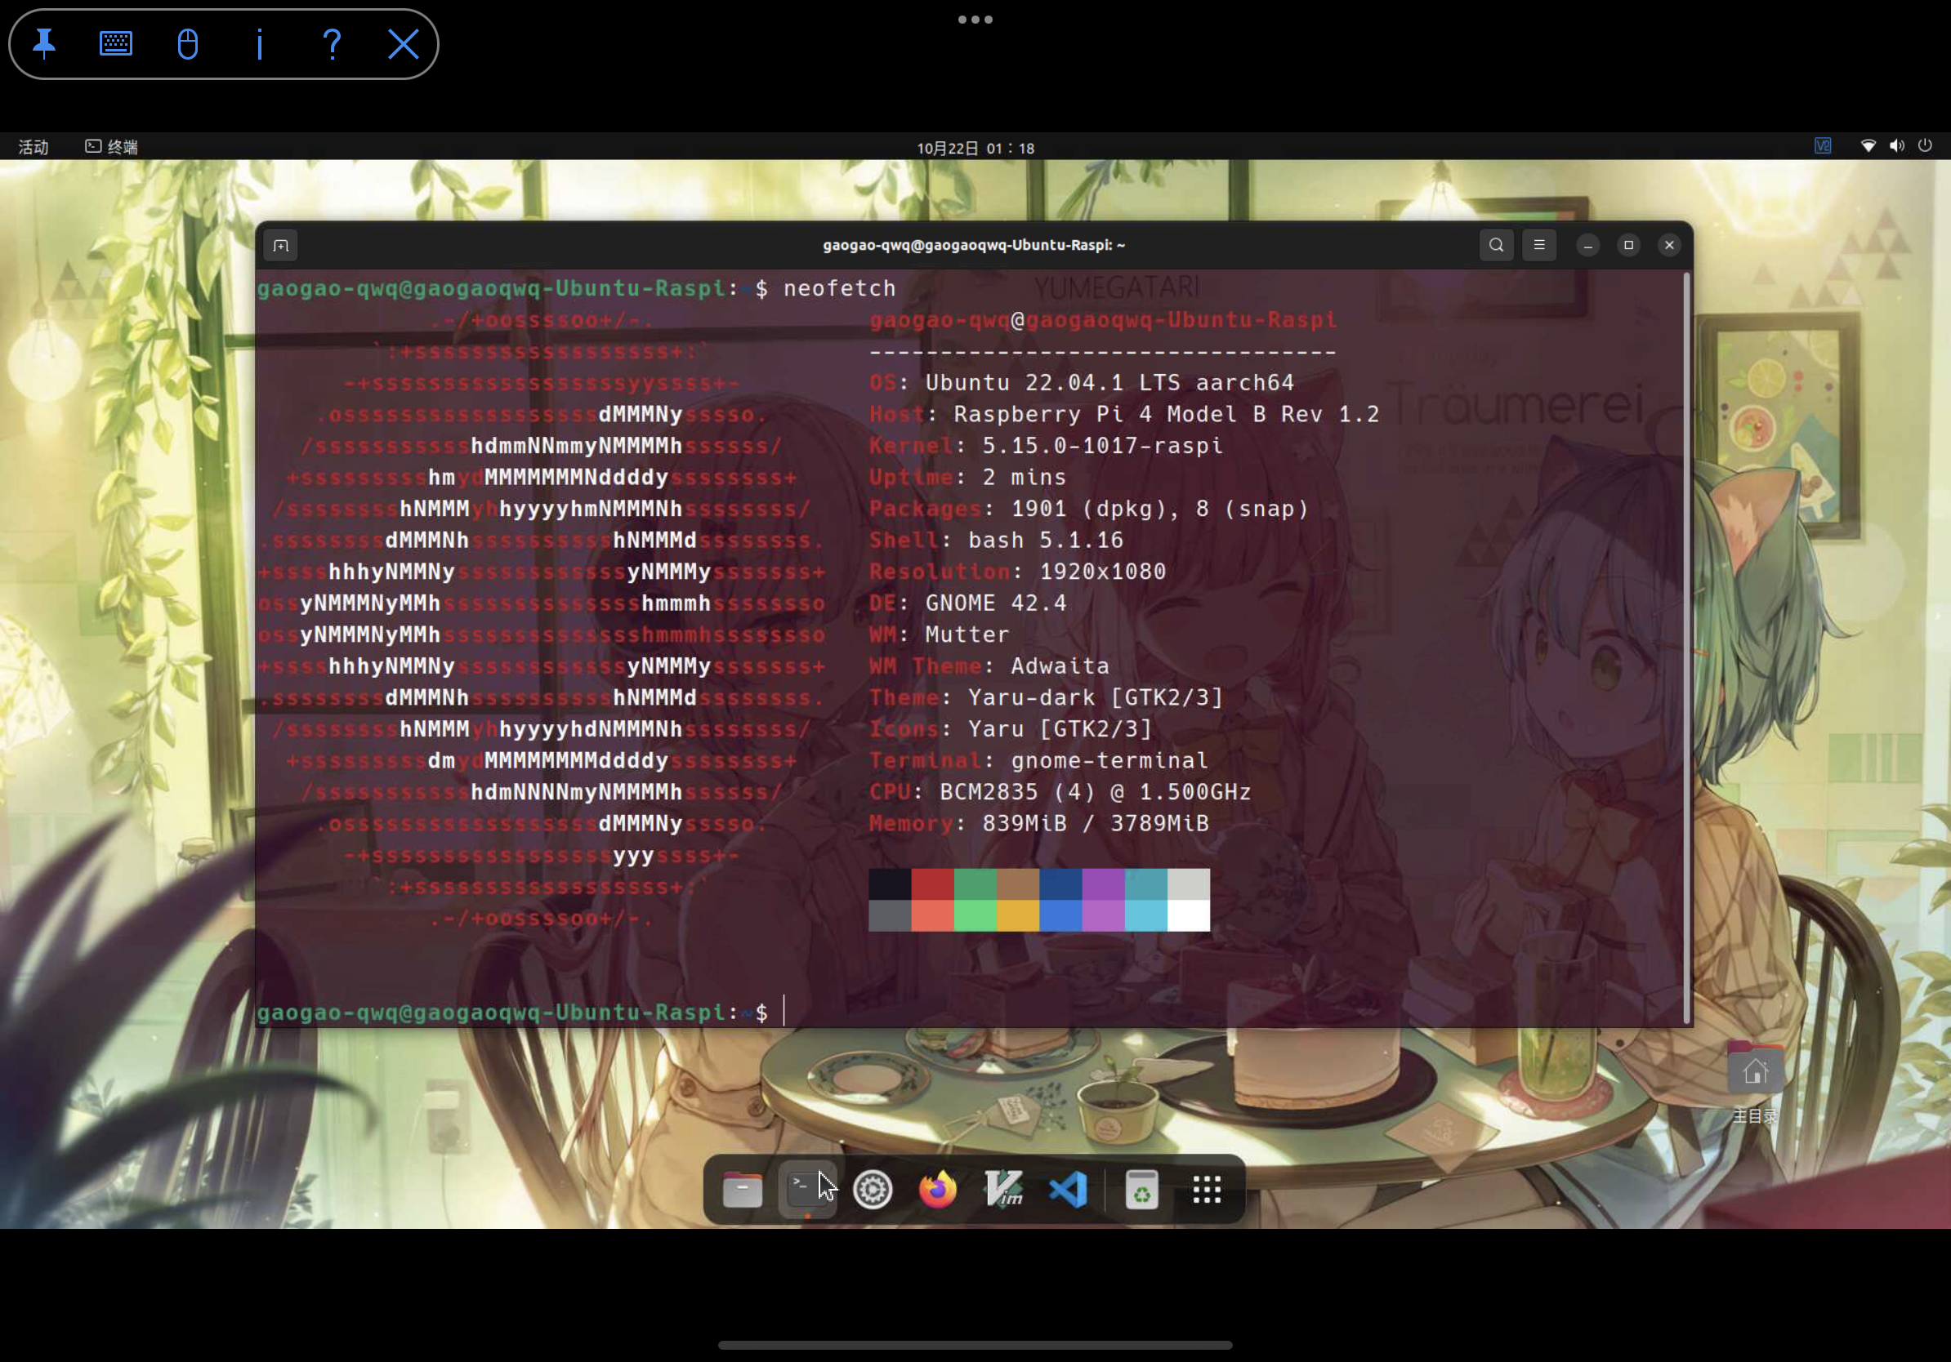Show the applications grid from the dock
Screen dimensions: 1951x1362
click(x=1207, y=1189)
